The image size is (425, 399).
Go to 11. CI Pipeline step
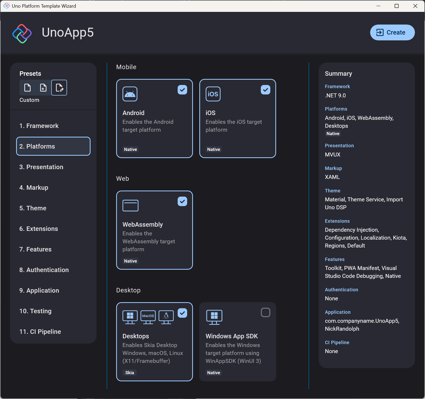pos(53,332)
